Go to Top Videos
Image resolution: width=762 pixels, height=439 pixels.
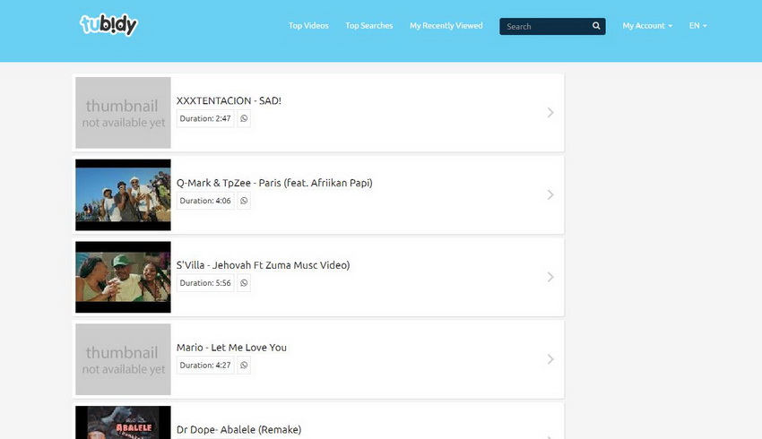click(308, 26)
